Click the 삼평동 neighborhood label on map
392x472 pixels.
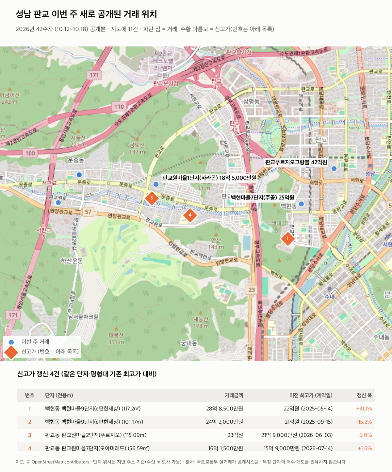(x=251, y=101)
